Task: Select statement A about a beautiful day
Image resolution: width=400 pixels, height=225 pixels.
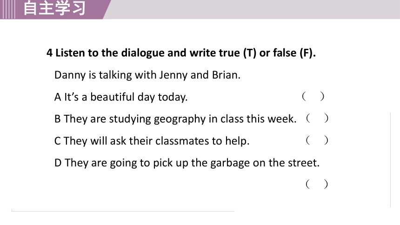Action: pos(121,97)
